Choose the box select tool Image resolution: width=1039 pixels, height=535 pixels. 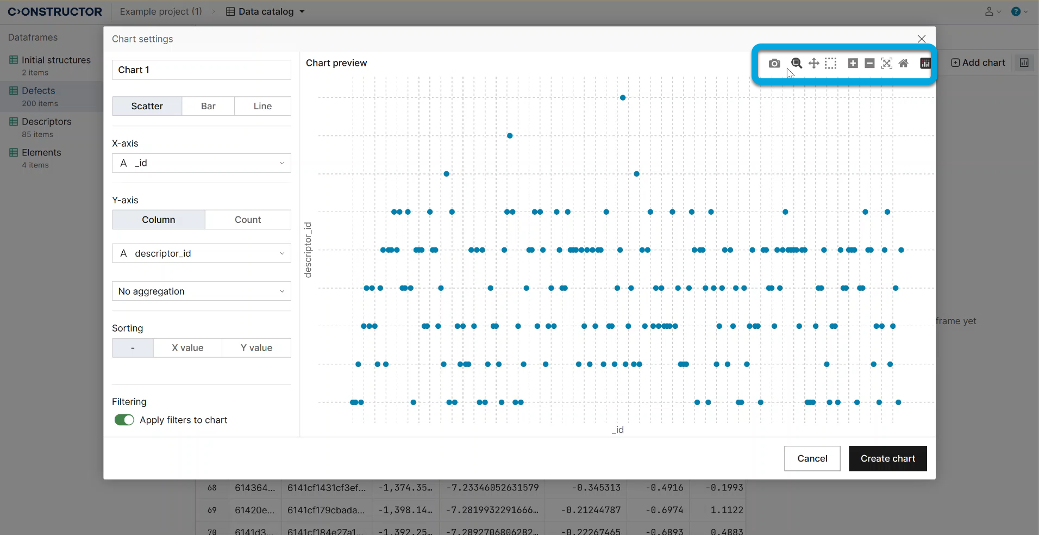pyautogui.click(x=830, y=64)
